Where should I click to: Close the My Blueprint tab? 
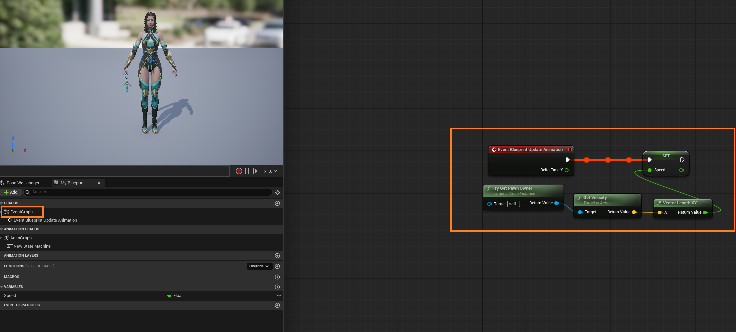coord(99,183)
